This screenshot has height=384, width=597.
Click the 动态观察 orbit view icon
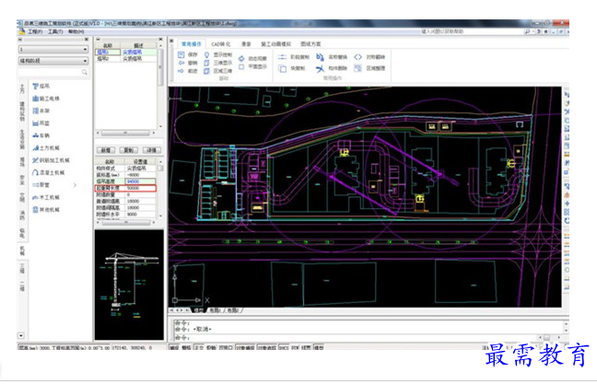tap(241, 58)
